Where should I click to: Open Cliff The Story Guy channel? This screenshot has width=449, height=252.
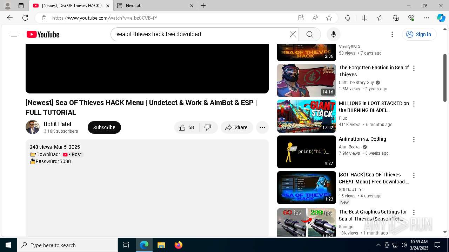(356, 83)
